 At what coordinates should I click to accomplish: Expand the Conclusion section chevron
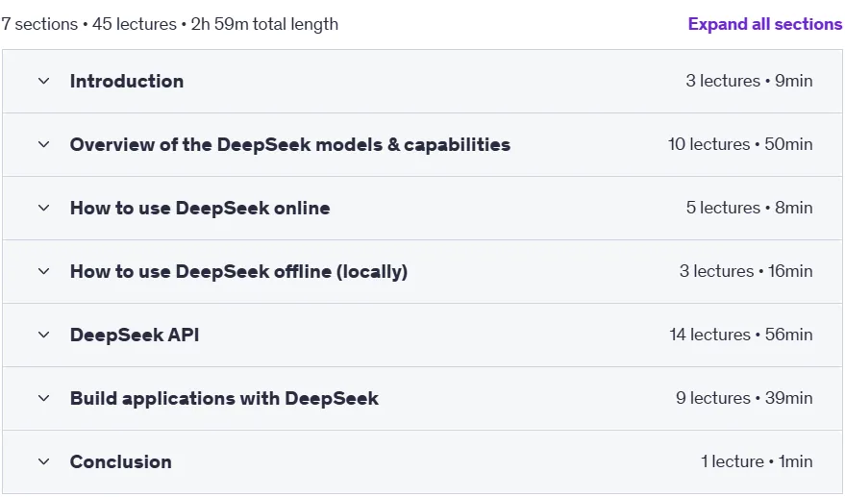pyautogui.click(x=43, y=462)
